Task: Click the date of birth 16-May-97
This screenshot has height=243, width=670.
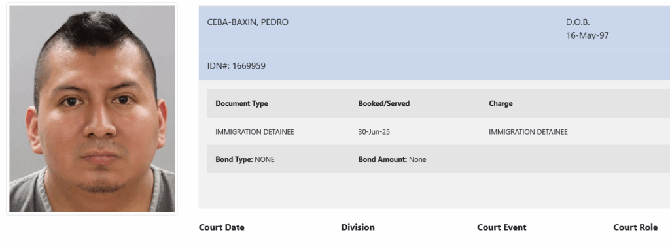Action: tap(587, 35)
